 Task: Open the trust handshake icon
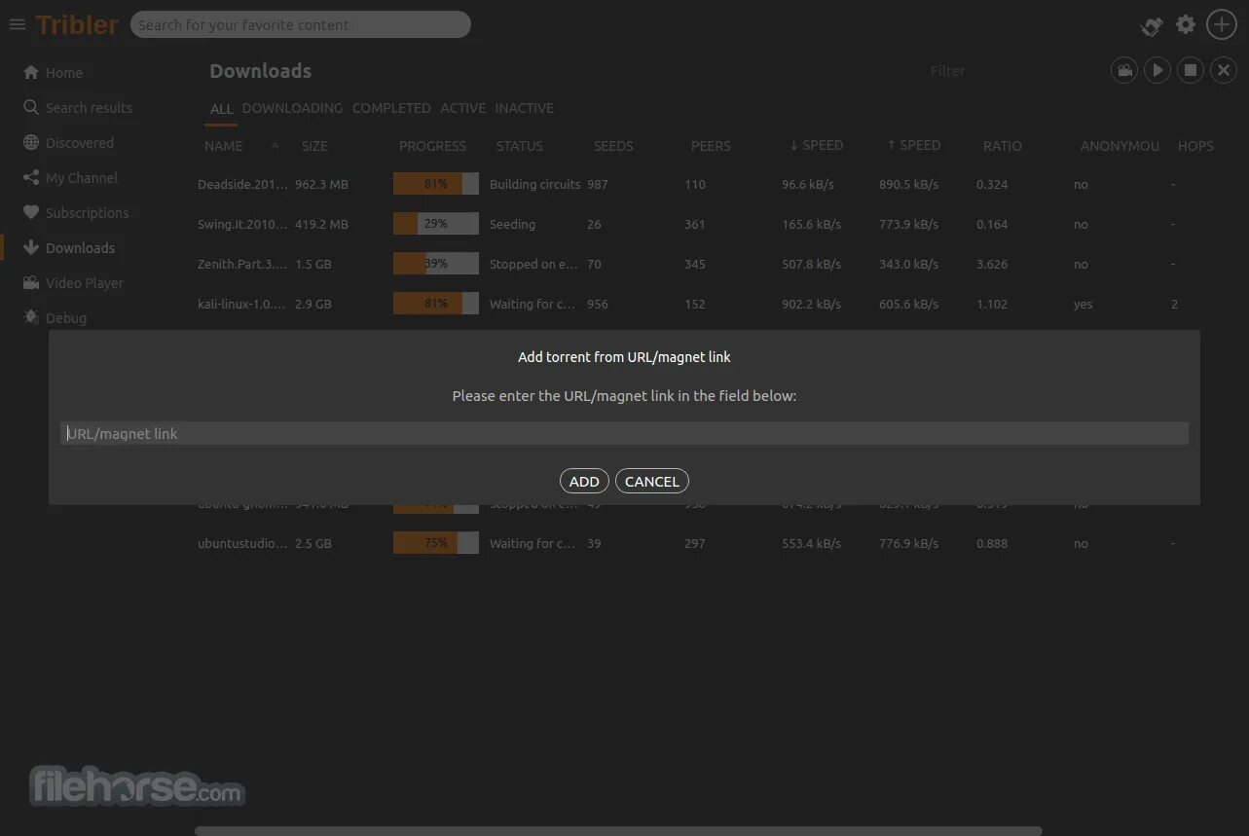tap(1152, 26)
